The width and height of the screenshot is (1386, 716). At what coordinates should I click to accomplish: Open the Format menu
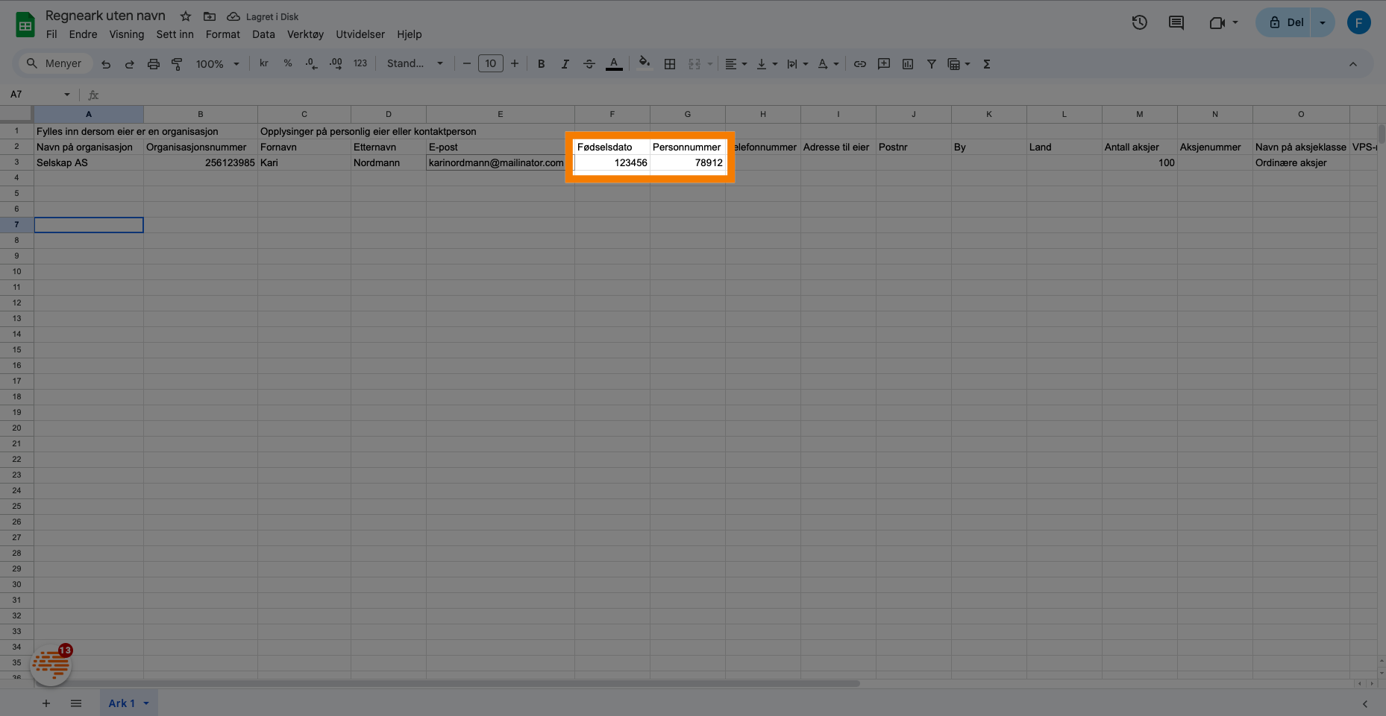coord(223,34)
